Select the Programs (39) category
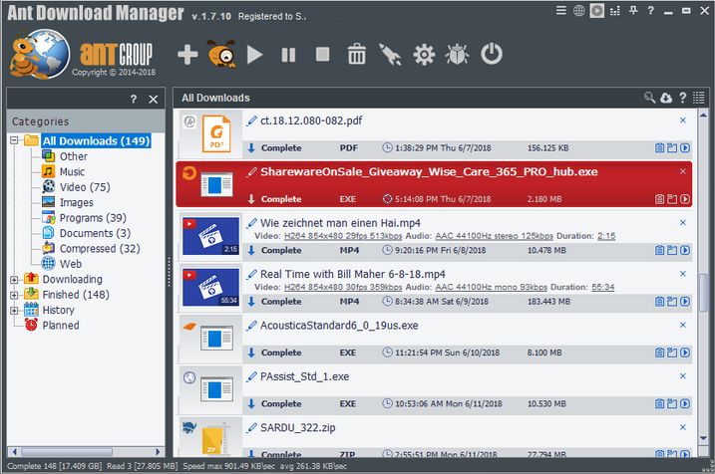 [93, 218]
